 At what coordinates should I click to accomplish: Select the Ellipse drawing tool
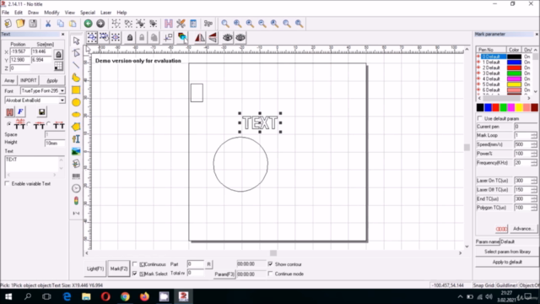pyautogui.click(x=76, y=115)
